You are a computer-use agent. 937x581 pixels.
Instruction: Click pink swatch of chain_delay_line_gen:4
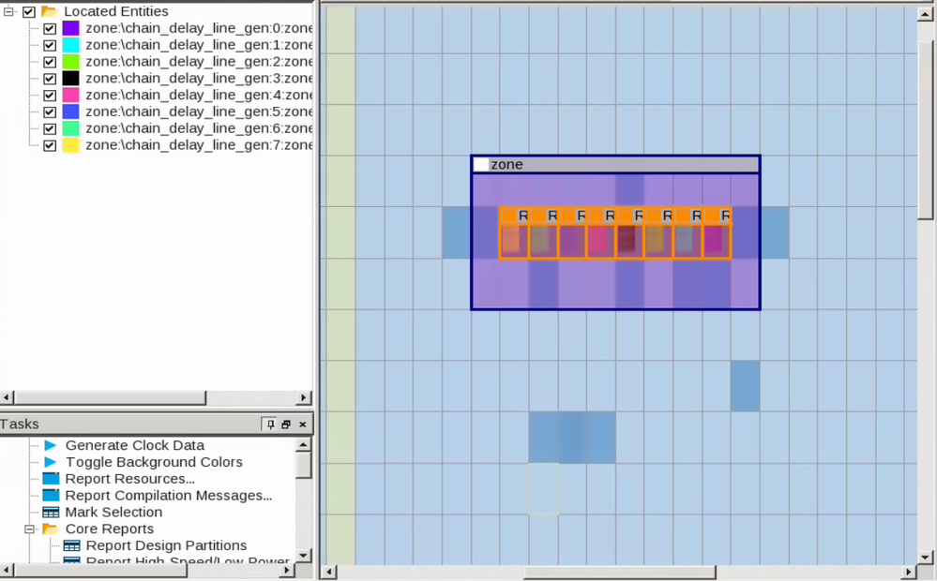[x=70, y=95]
